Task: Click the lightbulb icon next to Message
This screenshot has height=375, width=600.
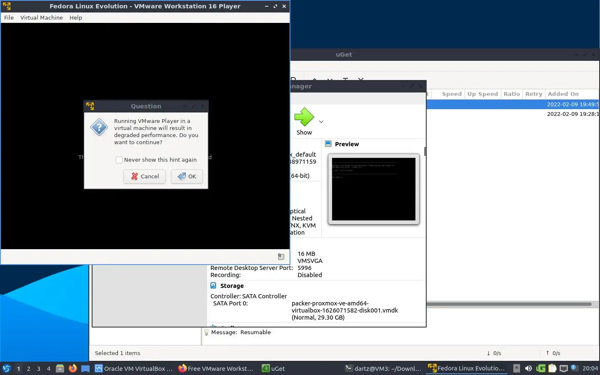Action: [206, 332]
